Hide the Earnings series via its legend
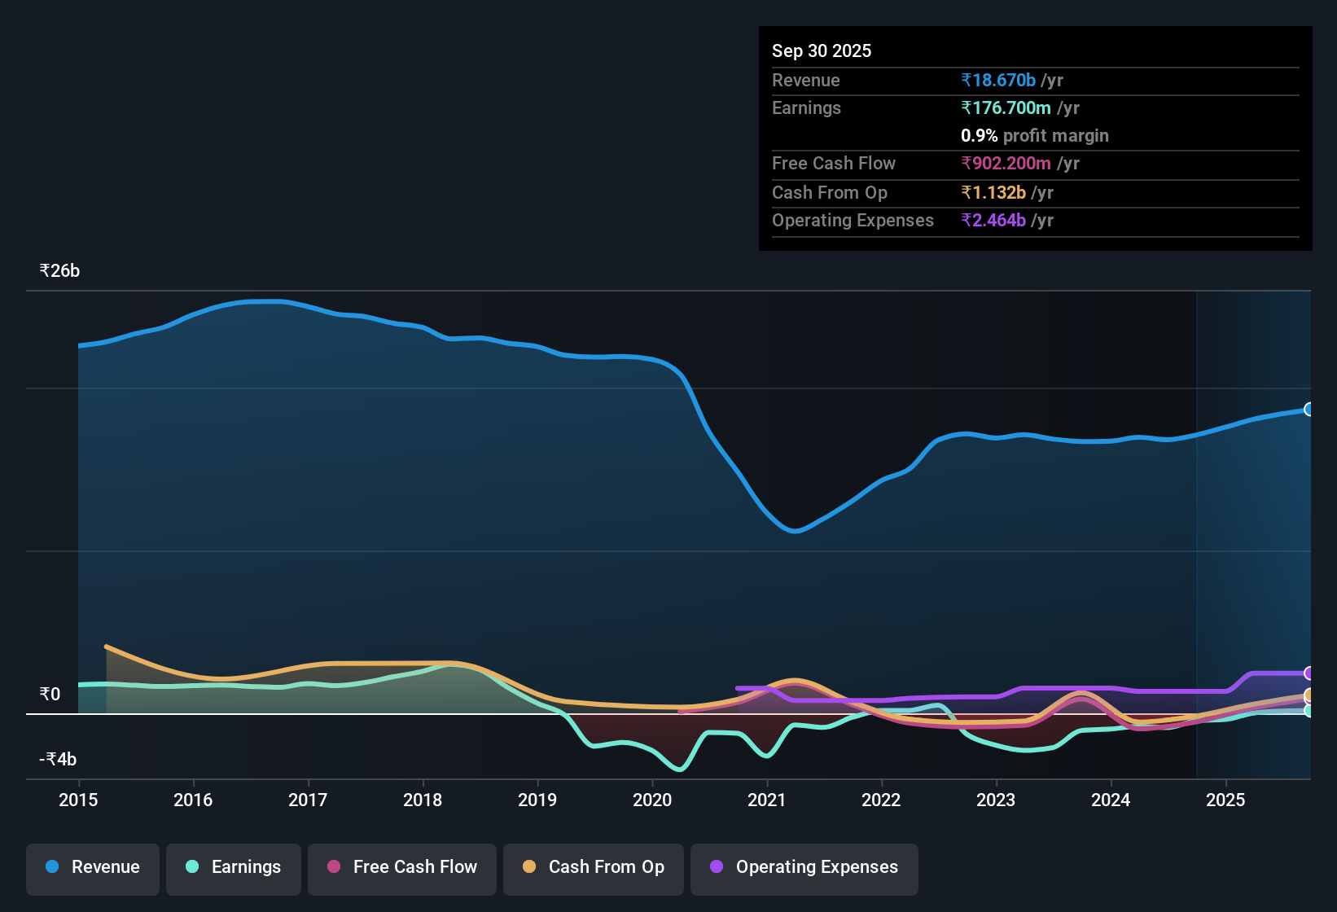This screenshot has width=1337, height=912. tap(233, 869)
